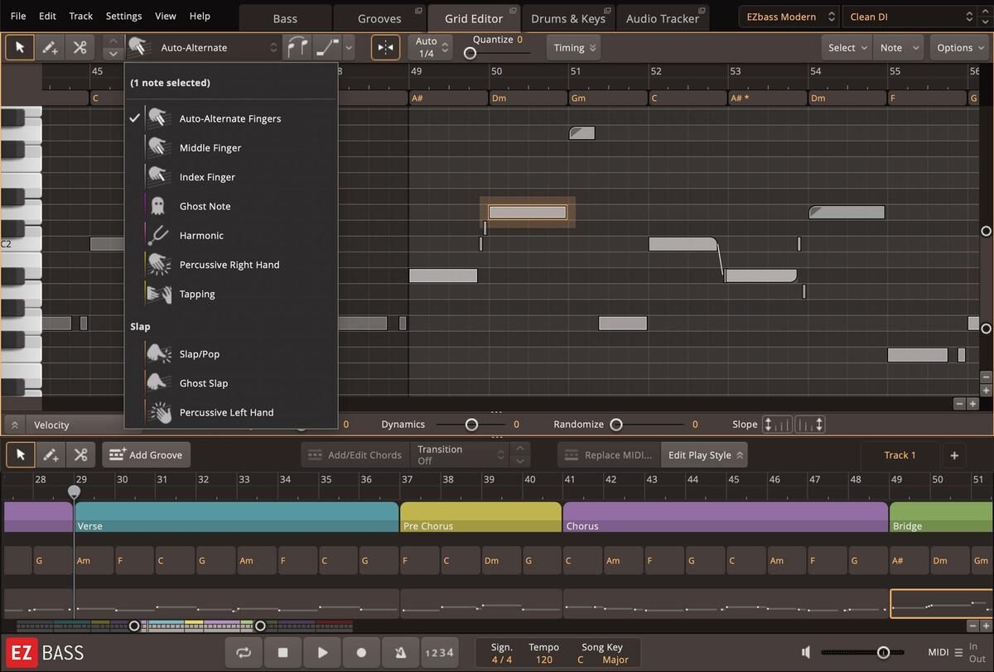Screen dimensions: 994x672
Task: Choose Ghost Note articulation
Action: [x=205, y=206]
